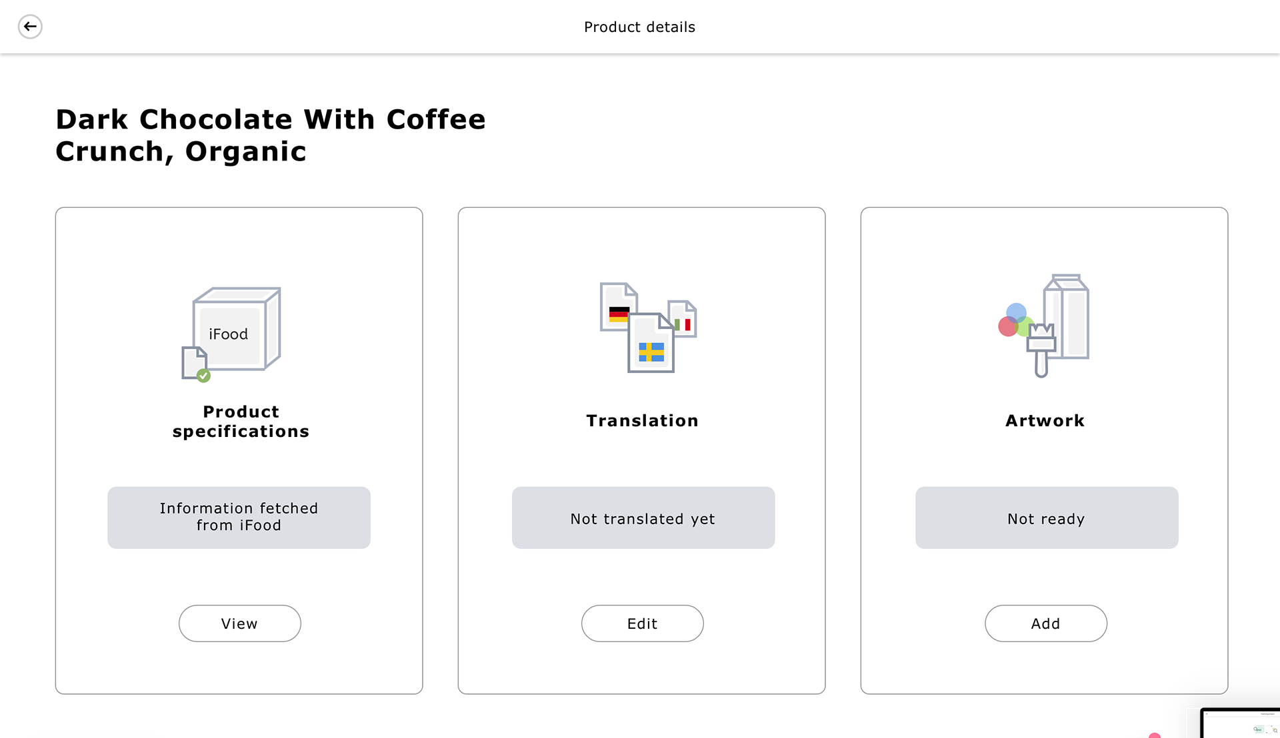The image size is (1280, 738).
Task: Click the 'Information fetched from iFood' status
Action: click(239, 518)
